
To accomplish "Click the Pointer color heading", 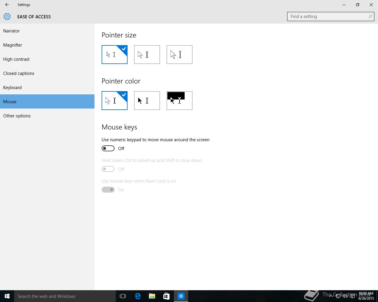I will click(x=121, y=81).
